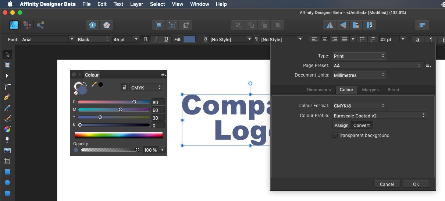Viewport: 445px width, 201px height.
Task: Switch to the Dimensions tab
Action: 318,89
